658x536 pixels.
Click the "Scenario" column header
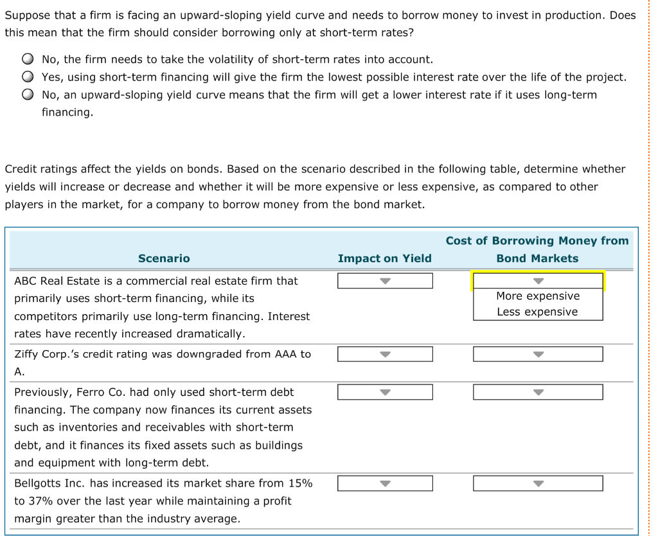pyautogui.click(x=164, y=258)
